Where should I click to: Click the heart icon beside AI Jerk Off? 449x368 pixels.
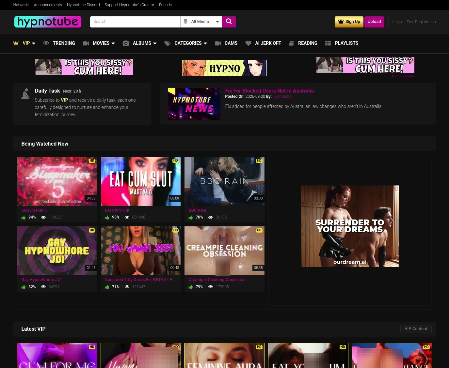[248, 43]
